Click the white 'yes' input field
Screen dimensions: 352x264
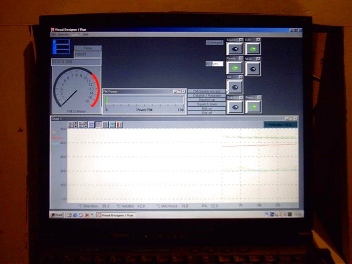pyautogui.click(x=217, y=64)
